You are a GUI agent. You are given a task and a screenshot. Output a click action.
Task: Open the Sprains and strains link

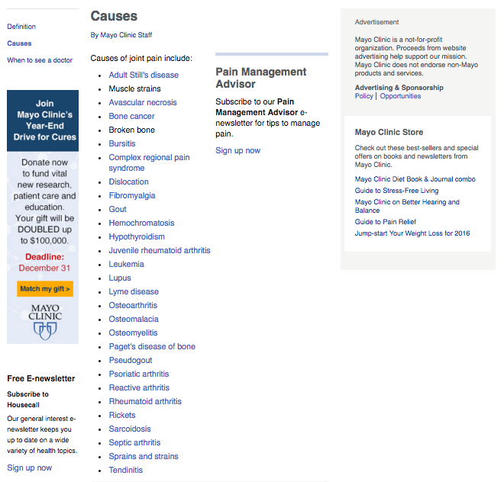pyautogui.click(x=144, y=456)
